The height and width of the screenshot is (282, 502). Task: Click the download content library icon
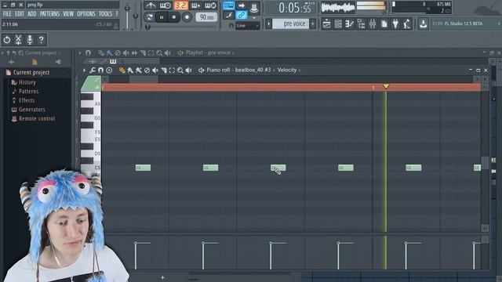[x=423, y=23]
